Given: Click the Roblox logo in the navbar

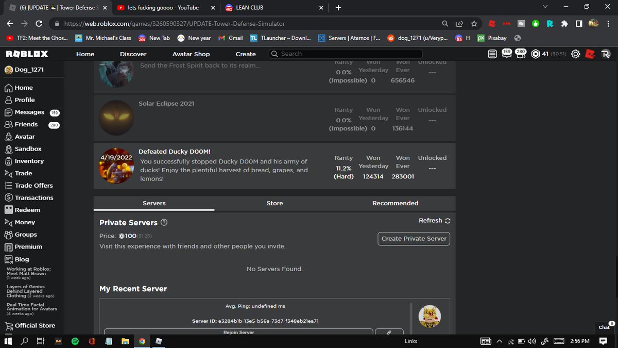Looking at the screenshot, I should 27,54.
